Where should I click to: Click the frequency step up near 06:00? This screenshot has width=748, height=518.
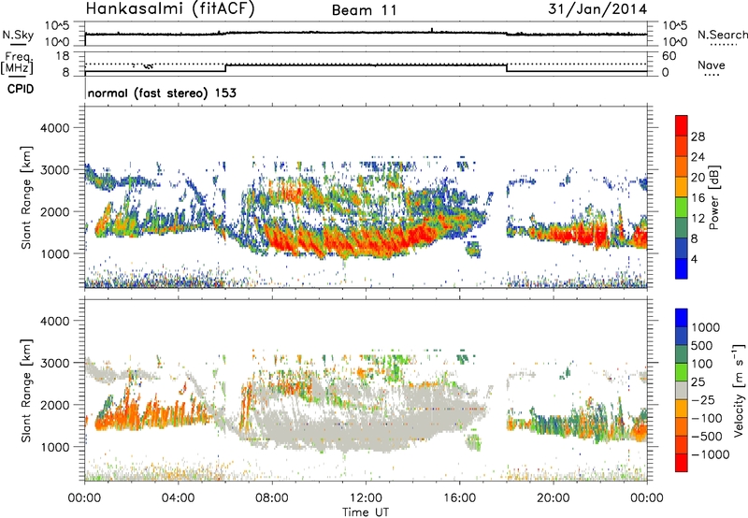(x=225, y=68)
